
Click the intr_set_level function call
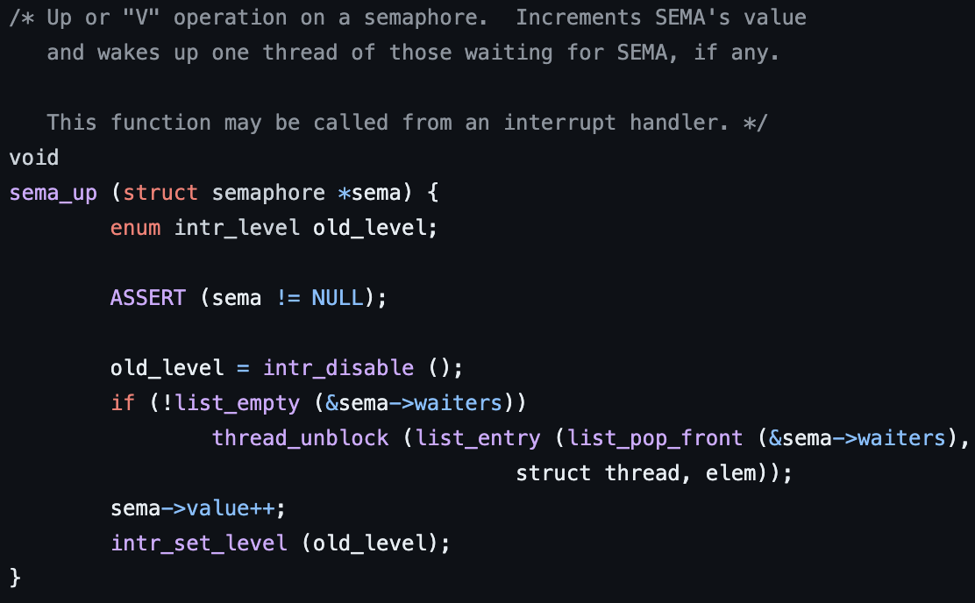click(199, 543)
